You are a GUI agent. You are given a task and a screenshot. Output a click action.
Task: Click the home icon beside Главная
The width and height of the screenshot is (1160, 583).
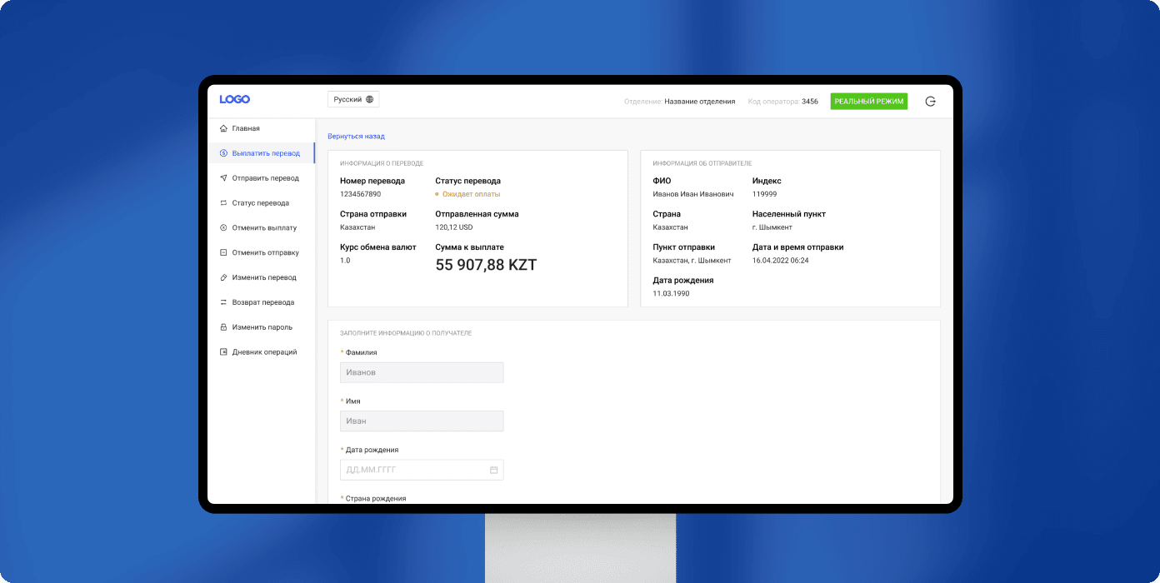(223, 128)
